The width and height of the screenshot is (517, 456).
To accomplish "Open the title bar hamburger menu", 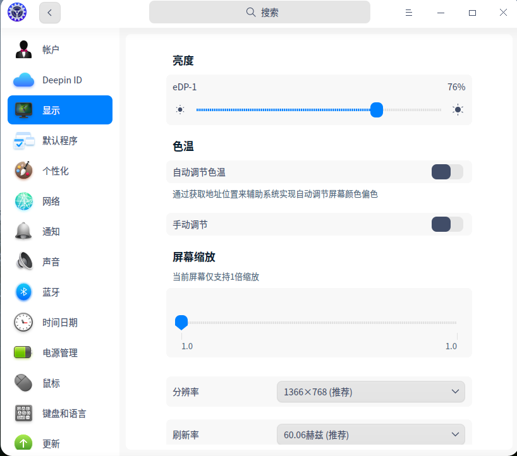I will tap(409, 13).
